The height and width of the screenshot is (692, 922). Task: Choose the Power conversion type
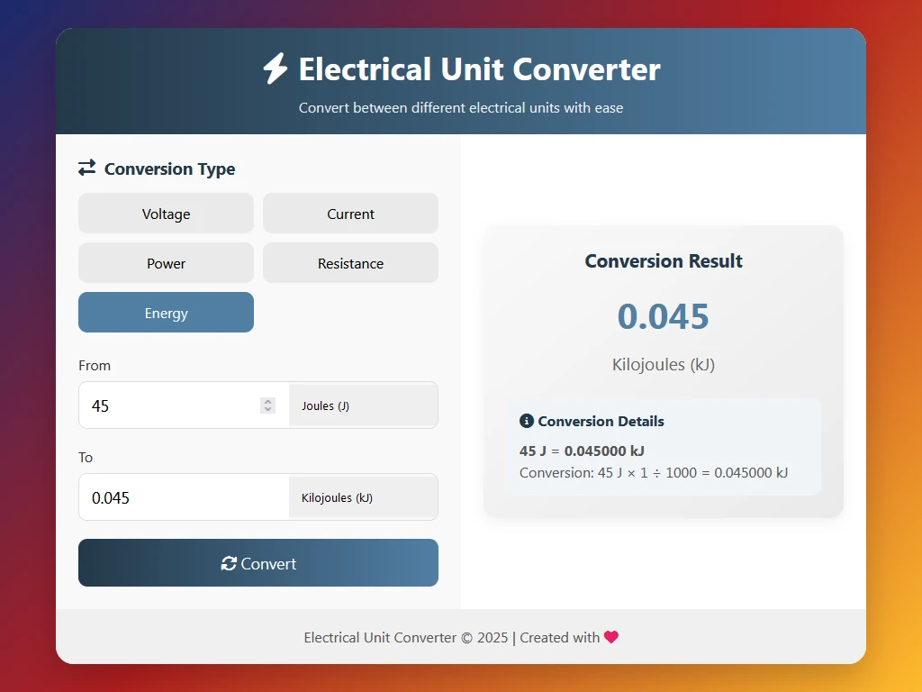click(x=166, y=263)
